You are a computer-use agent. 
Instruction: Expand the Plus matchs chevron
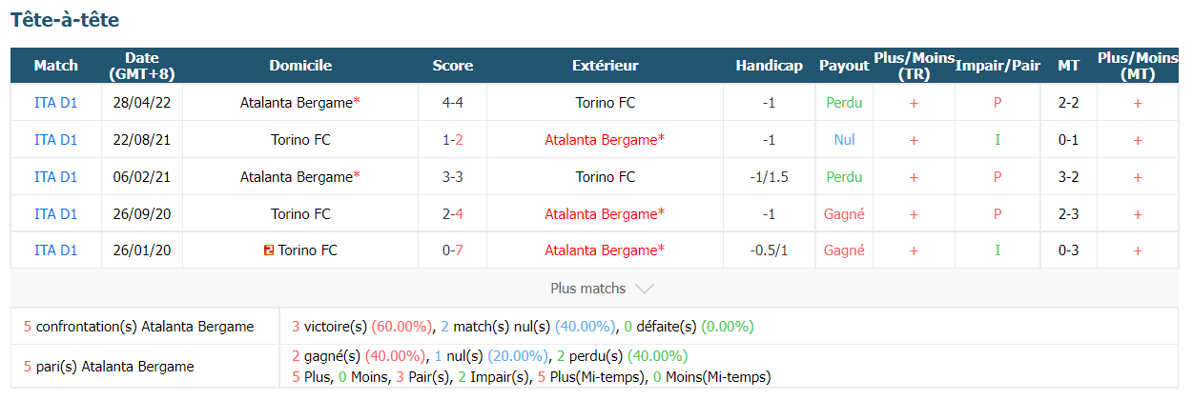point(644,289)
